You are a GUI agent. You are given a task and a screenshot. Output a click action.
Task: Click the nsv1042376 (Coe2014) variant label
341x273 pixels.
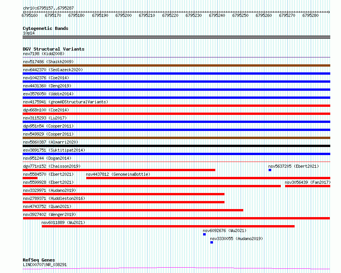point(46,78)
